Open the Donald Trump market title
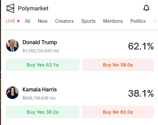Screen dimensions: 158x125 (40, 42)
